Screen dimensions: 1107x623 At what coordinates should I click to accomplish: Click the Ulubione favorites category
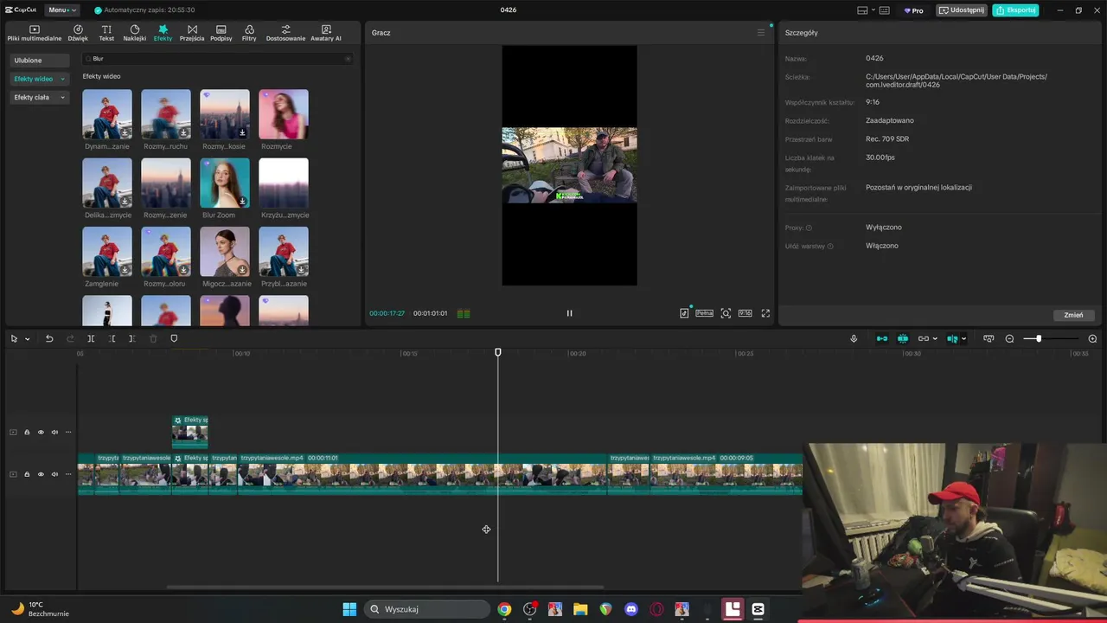[x=39, y=61]
